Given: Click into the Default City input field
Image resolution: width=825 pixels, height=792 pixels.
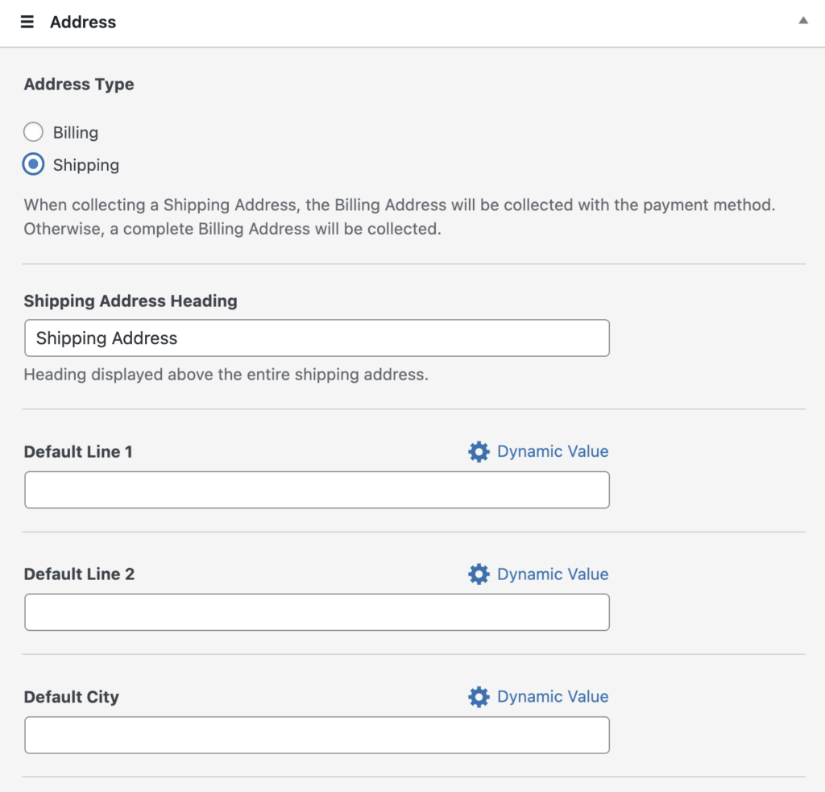Looking at the screenshot, I should 317,735.
